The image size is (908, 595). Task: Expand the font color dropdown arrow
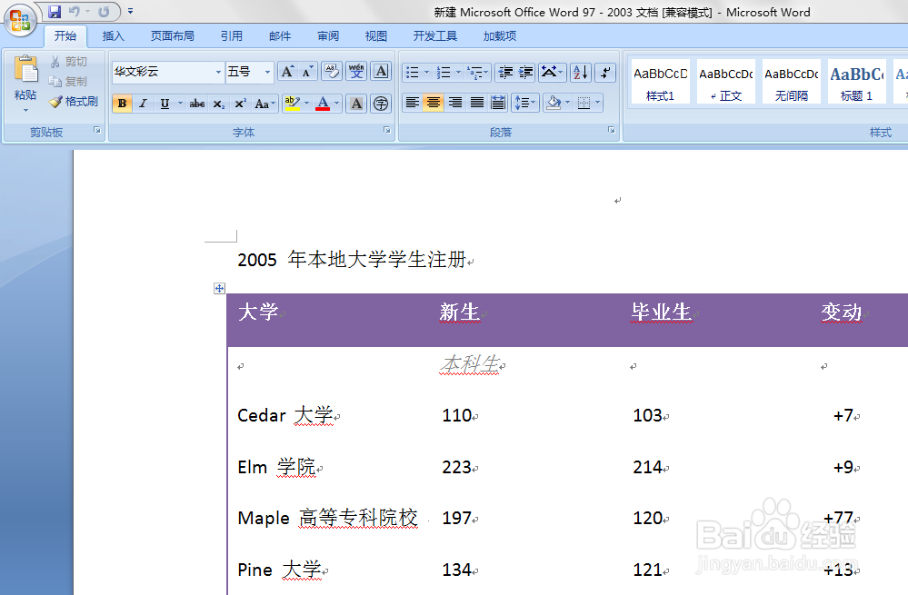336,103
